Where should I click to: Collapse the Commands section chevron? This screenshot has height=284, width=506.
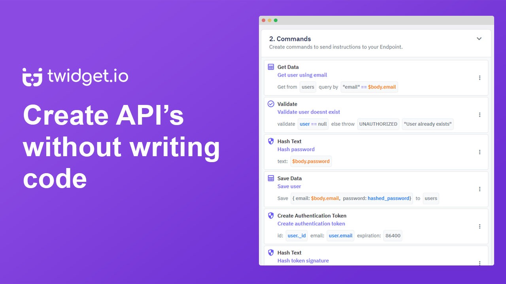[479, 39]
